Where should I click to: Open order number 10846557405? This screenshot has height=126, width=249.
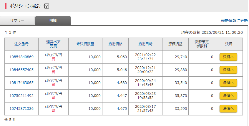pos(21,70)
